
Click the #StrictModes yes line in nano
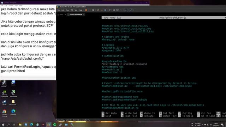point(112,67)
